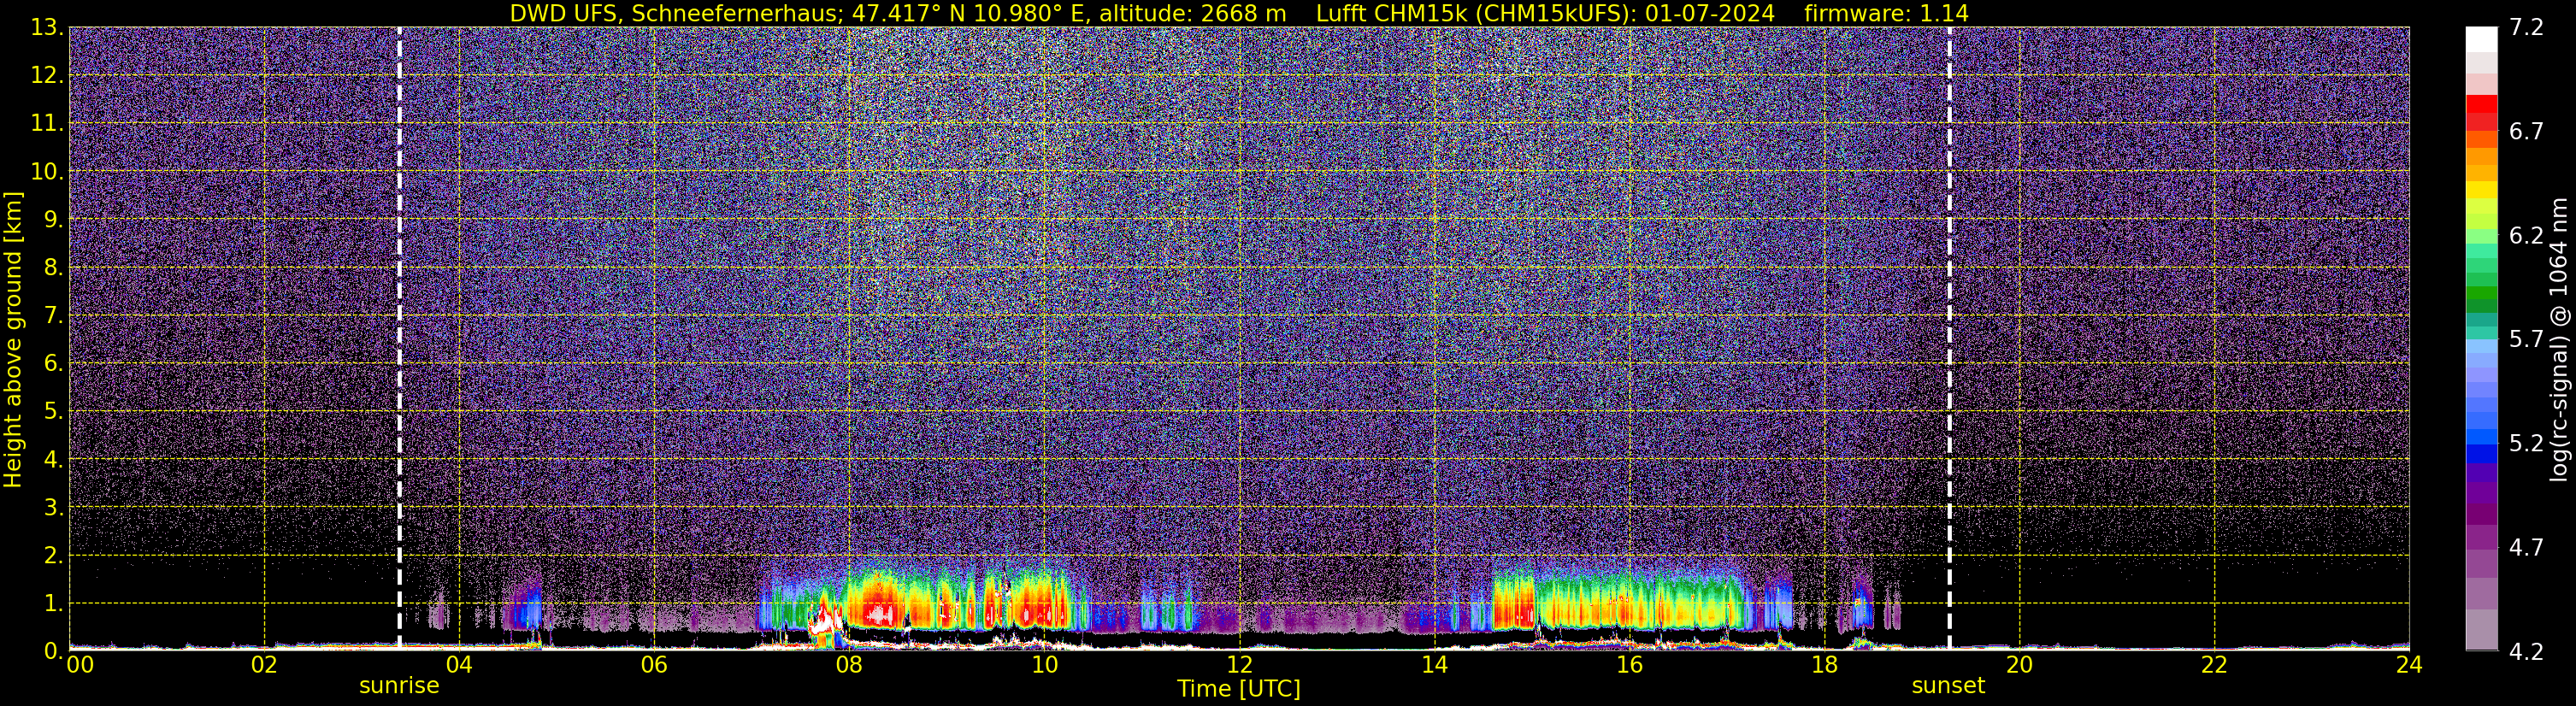This screenshot has width=2576, height=706.
Task: Click the colorbar value '6.7'
Action: 2526,131
